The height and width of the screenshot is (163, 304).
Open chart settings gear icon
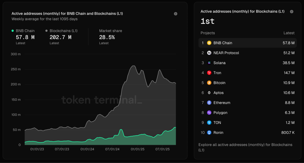coord(175,14)
